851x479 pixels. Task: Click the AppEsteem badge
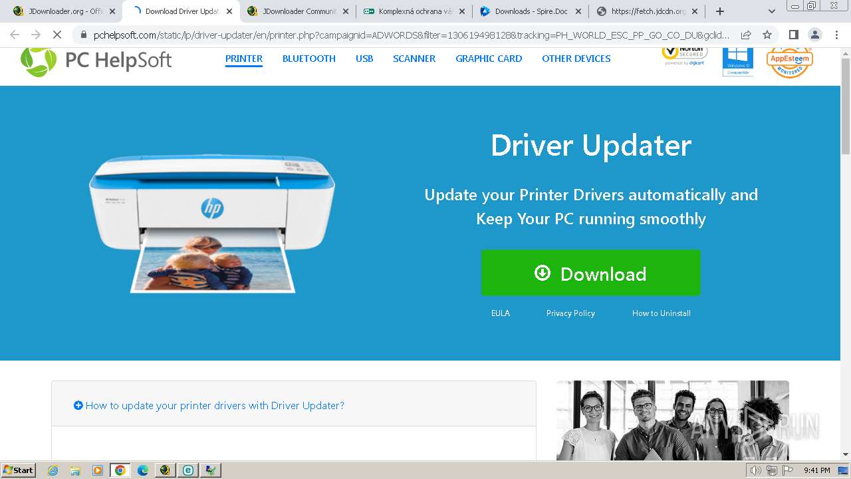[x=790, y=61]
